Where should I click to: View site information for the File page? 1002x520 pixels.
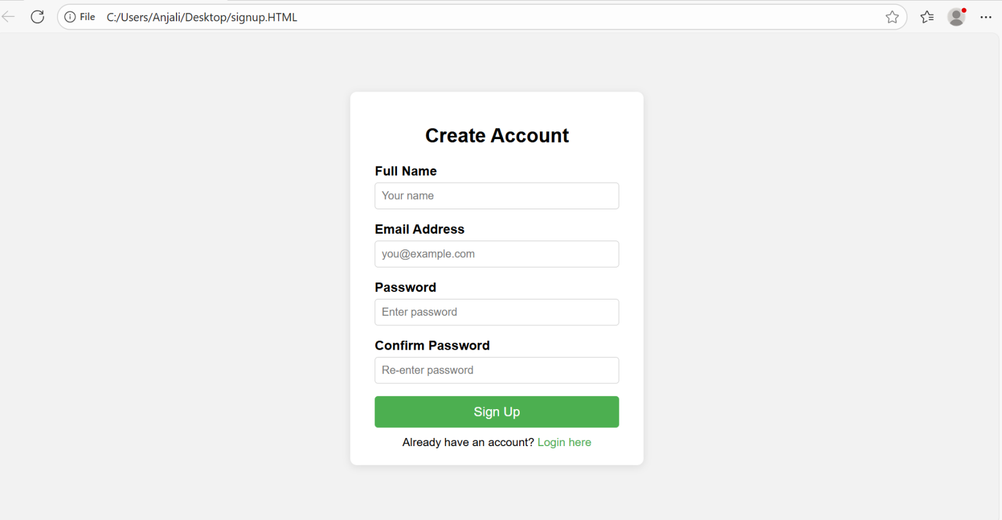pyautogui.click(x=70, y=17)
